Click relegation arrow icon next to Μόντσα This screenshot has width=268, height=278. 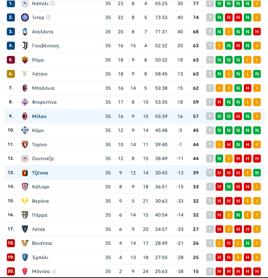[54, 271]
